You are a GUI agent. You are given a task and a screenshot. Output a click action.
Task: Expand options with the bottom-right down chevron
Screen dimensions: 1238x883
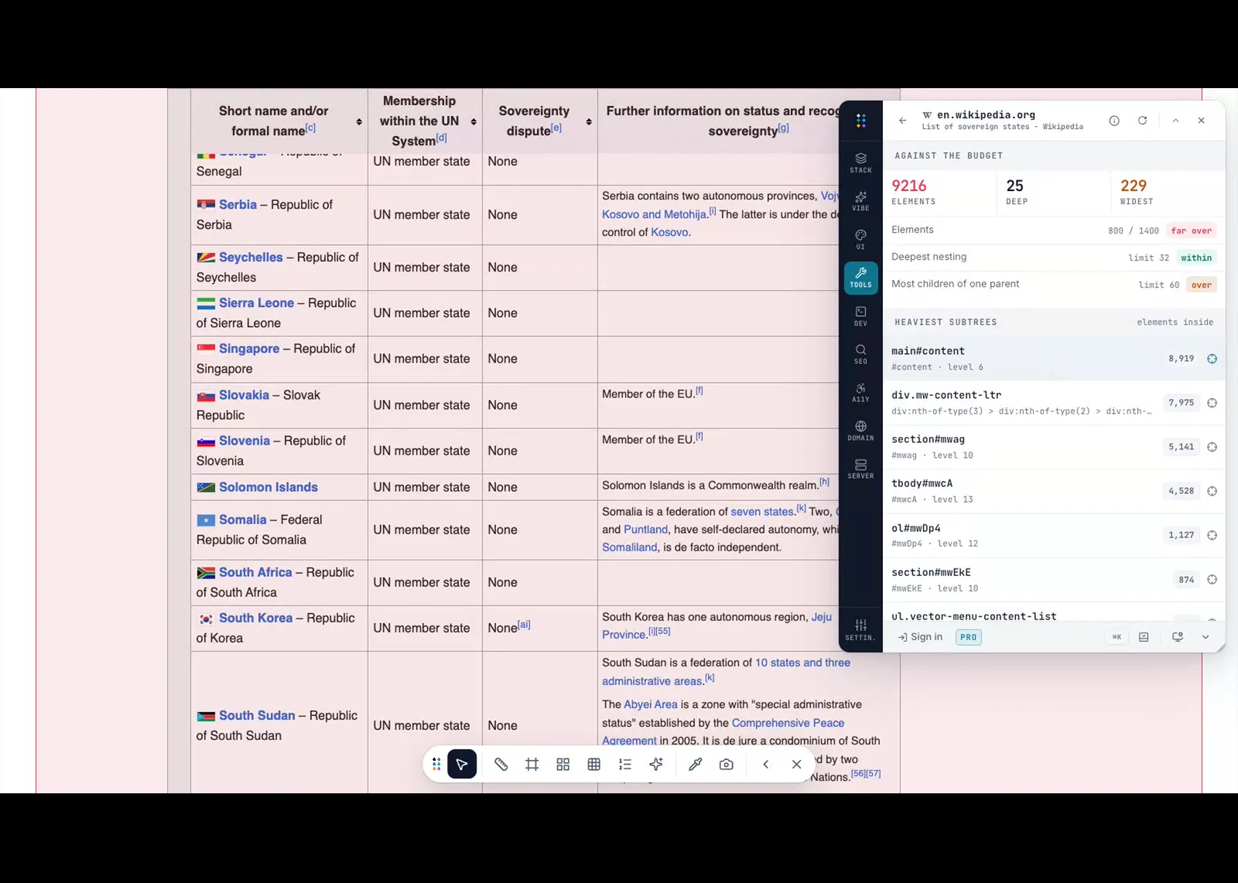click(x=1205, y=637)
